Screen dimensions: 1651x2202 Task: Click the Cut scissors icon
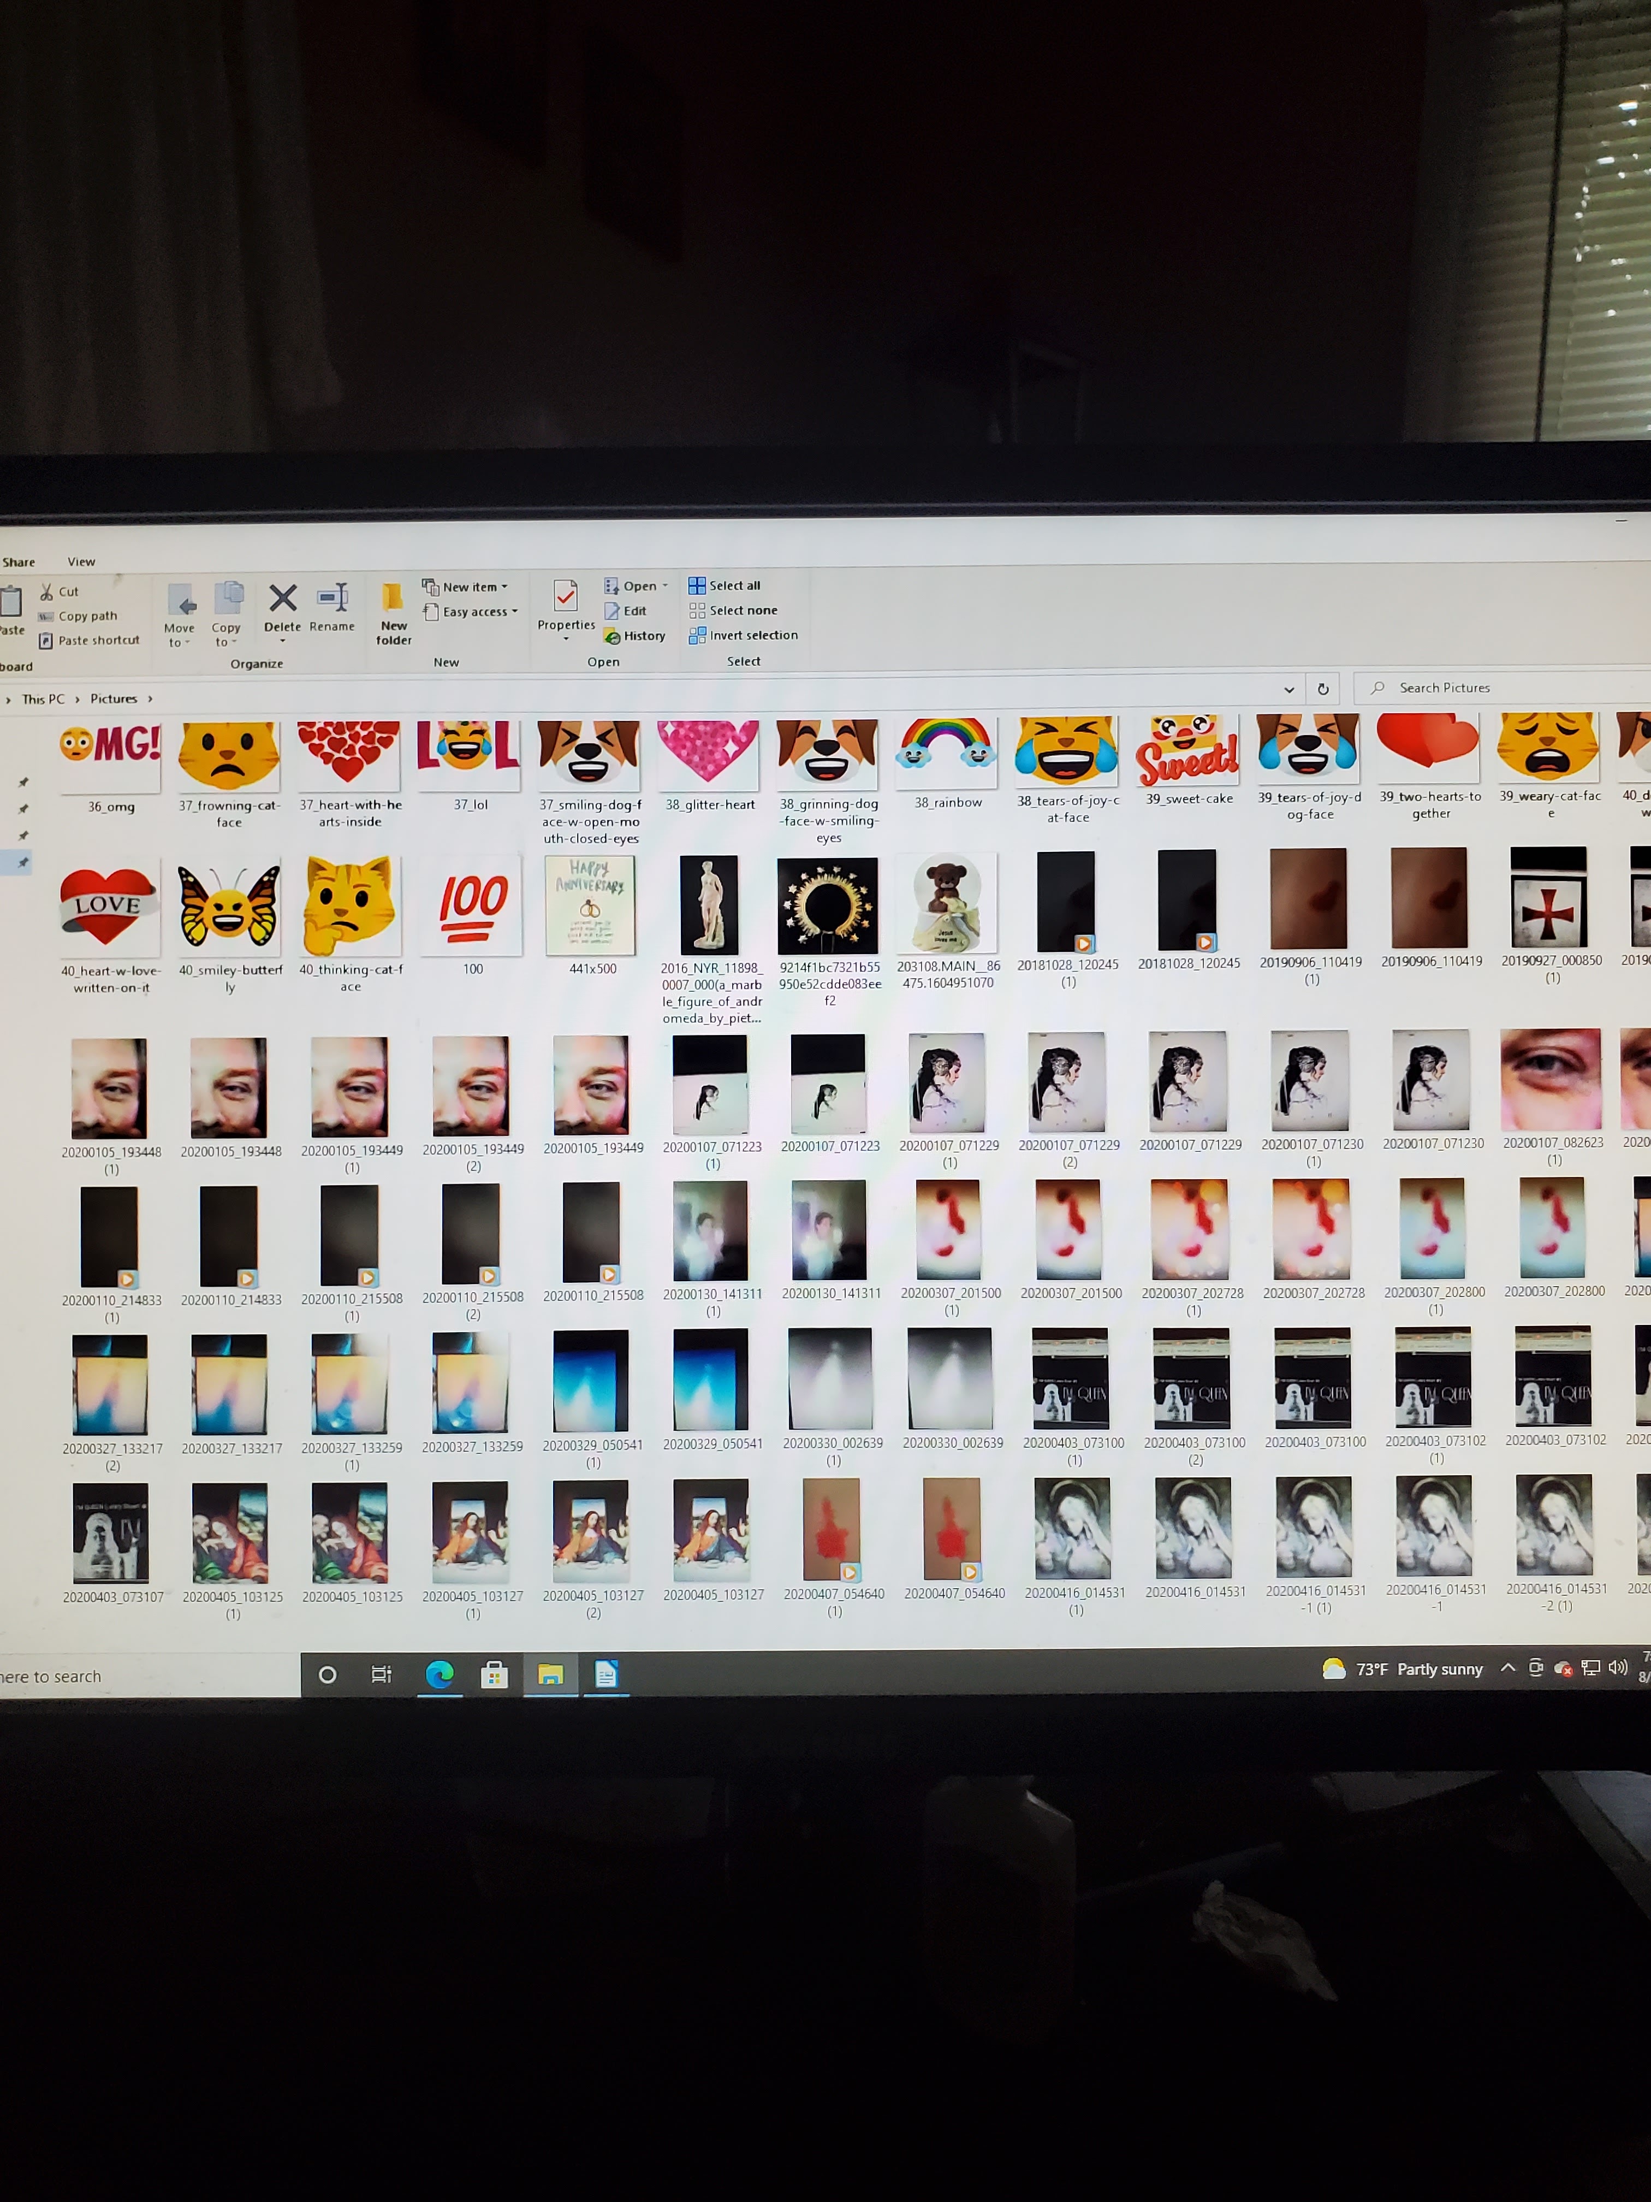(x=47, y=591)
